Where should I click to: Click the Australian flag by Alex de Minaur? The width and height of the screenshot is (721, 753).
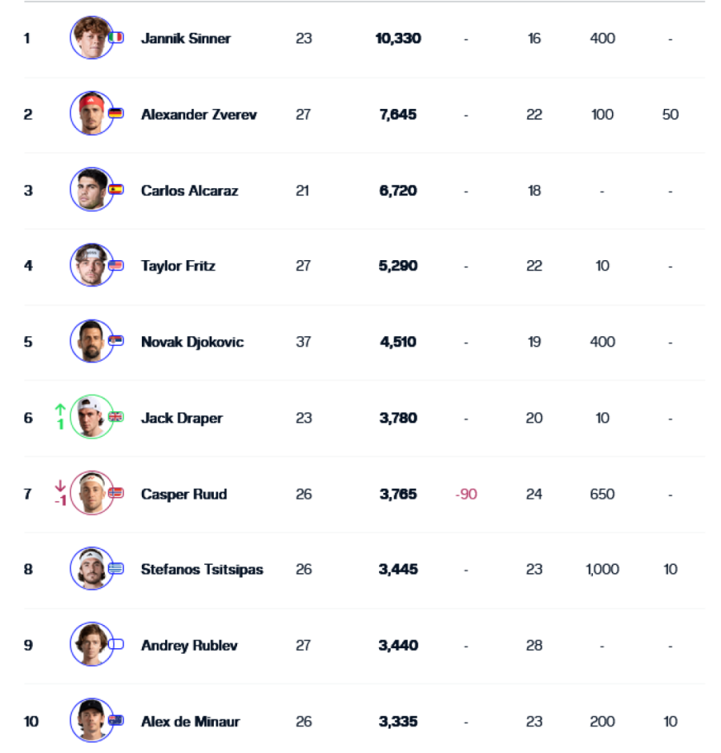click(115, 720)
